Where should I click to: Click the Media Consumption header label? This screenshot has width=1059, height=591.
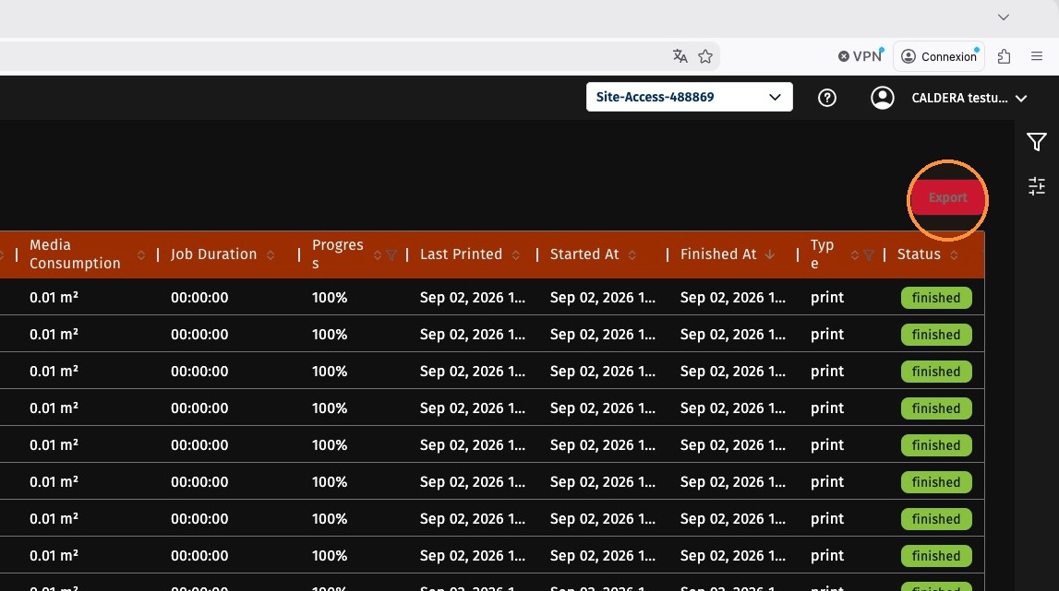[75, 254]
